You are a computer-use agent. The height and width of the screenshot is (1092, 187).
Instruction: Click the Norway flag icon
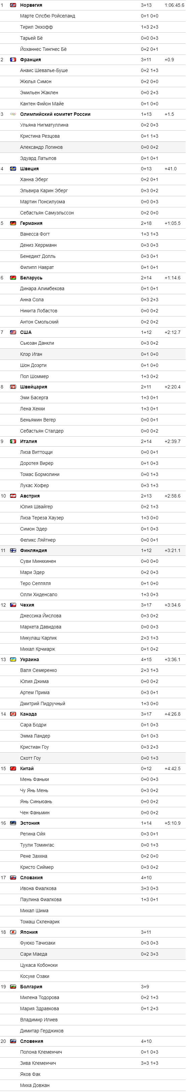pyautogui.click(x=13, y=5)
